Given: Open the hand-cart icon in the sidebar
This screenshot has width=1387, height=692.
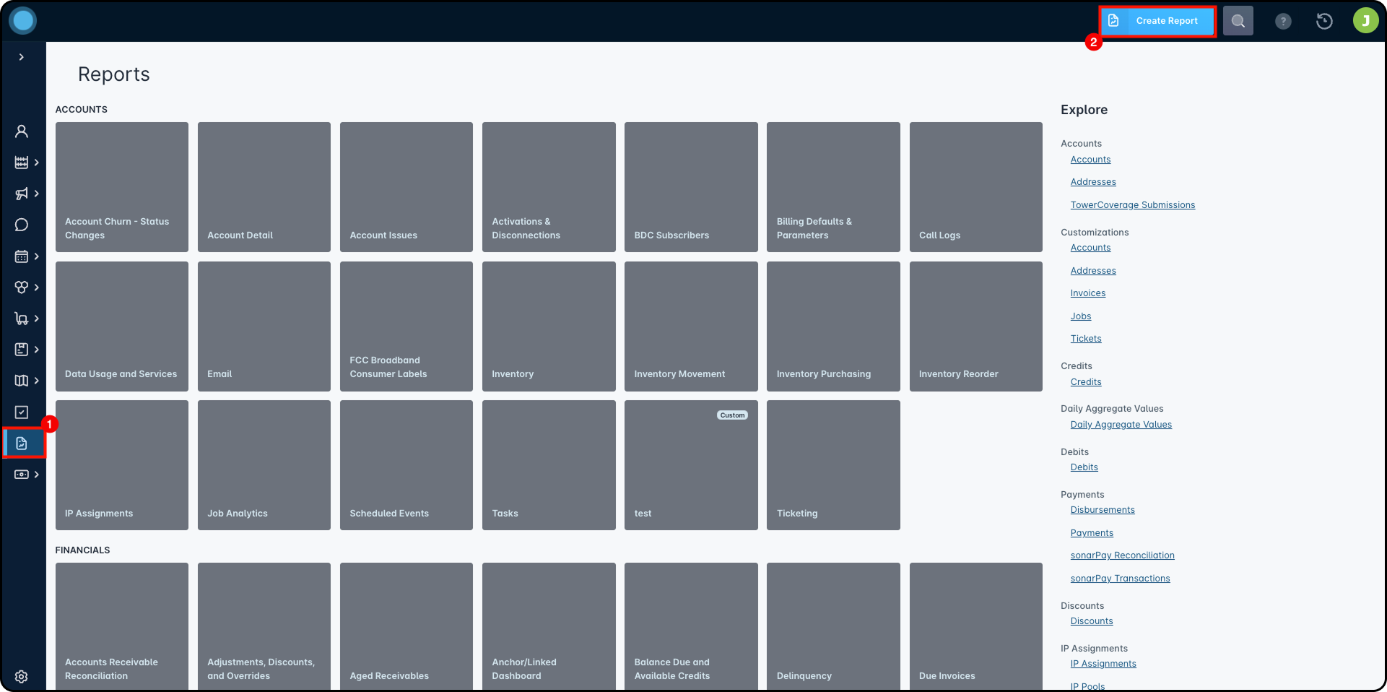Looking at the screenshot, I should pyautogui.click(x=22, y=319).
